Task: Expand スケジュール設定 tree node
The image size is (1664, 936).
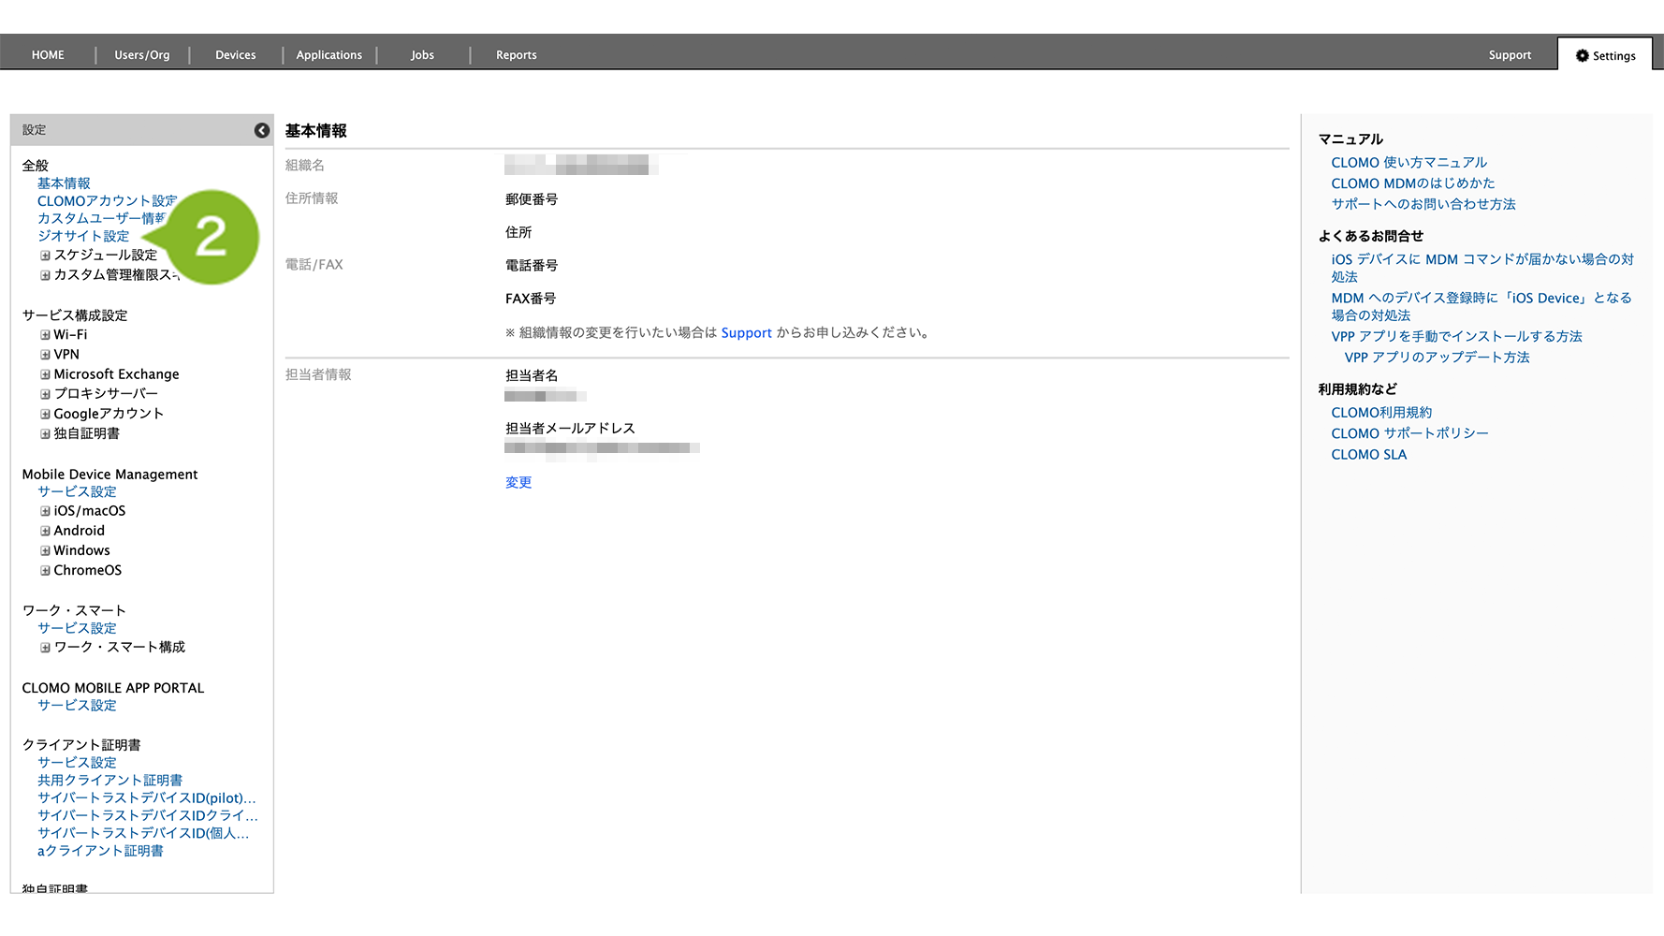Action: click(x=45, y=256)
